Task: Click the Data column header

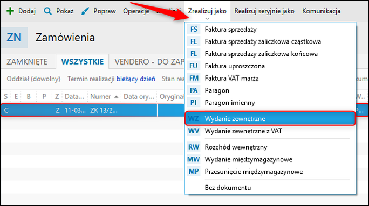Action: [74, 96]
